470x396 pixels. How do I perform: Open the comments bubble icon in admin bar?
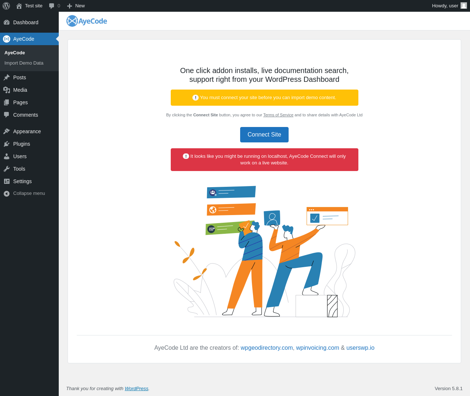(52, 6)
